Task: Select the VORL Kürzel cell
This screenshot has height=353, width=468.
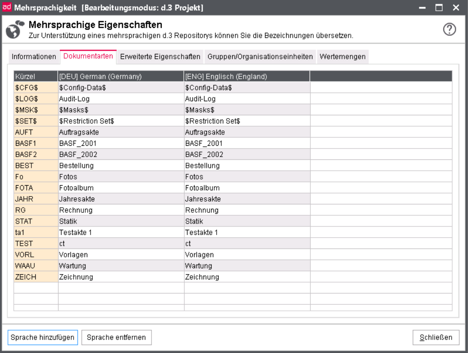Action: 36,255
